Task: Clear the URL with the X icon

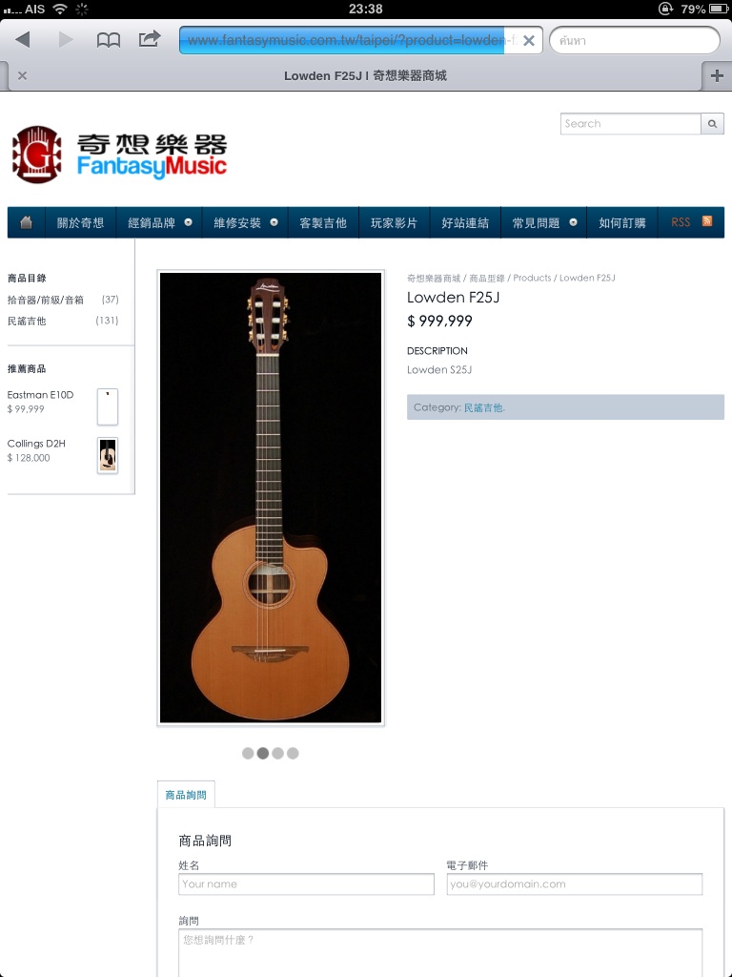Action: tap(528, 40)
